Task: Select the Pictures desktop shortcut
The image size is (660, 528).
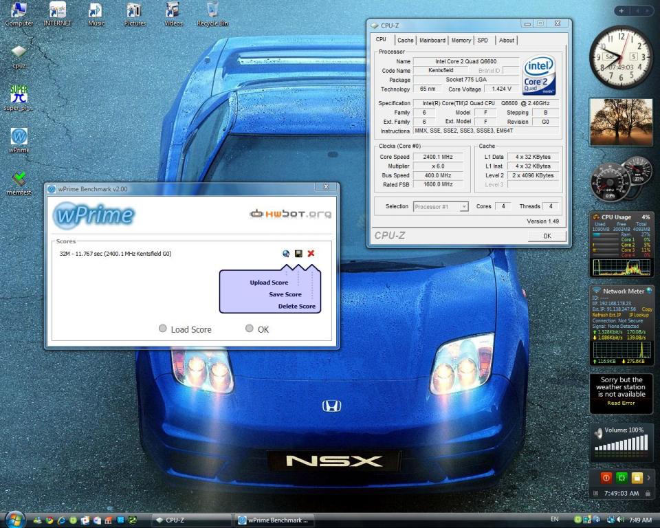Action: (x=135, y=14)
